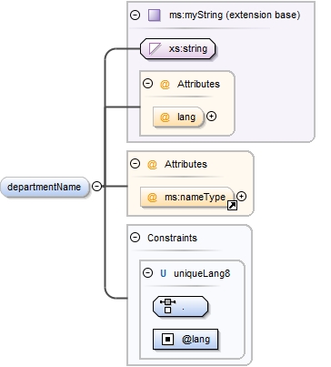Collapse the inner Attributes group under xs:string

coord(147,83)
